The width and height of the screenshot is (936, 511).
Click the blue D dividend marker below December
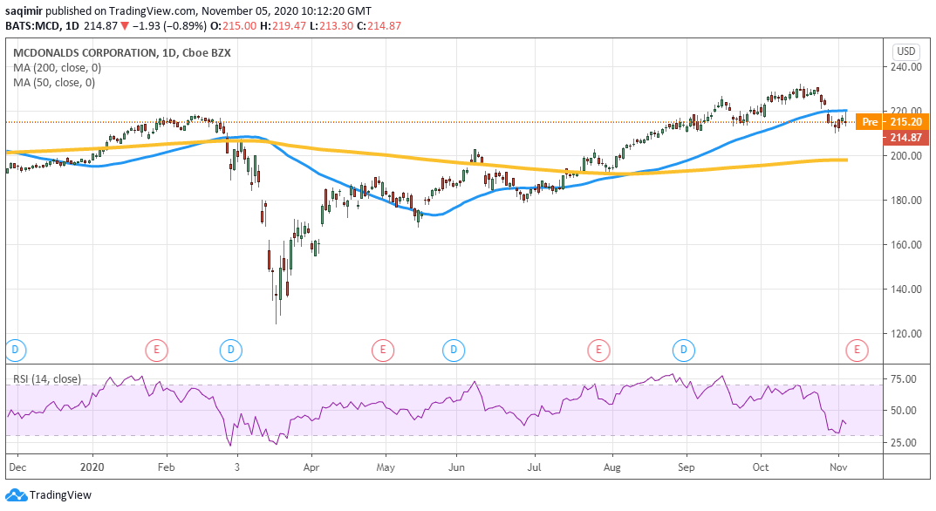point(15,350)
